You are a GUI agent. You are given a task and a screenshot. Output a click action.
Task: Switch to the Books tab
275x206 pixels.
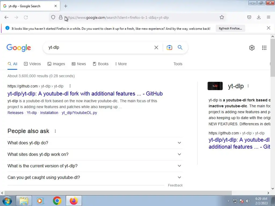point(100,64)
